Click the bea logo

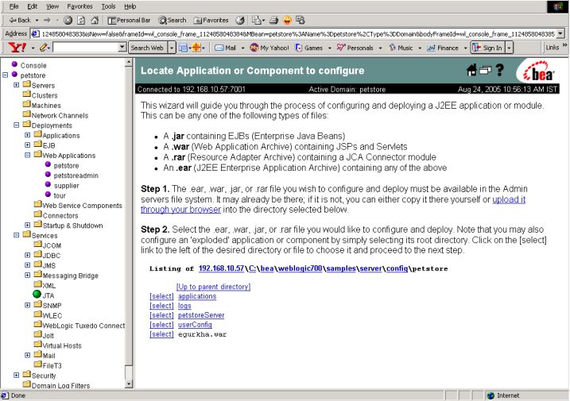click(x=538, y=72)
